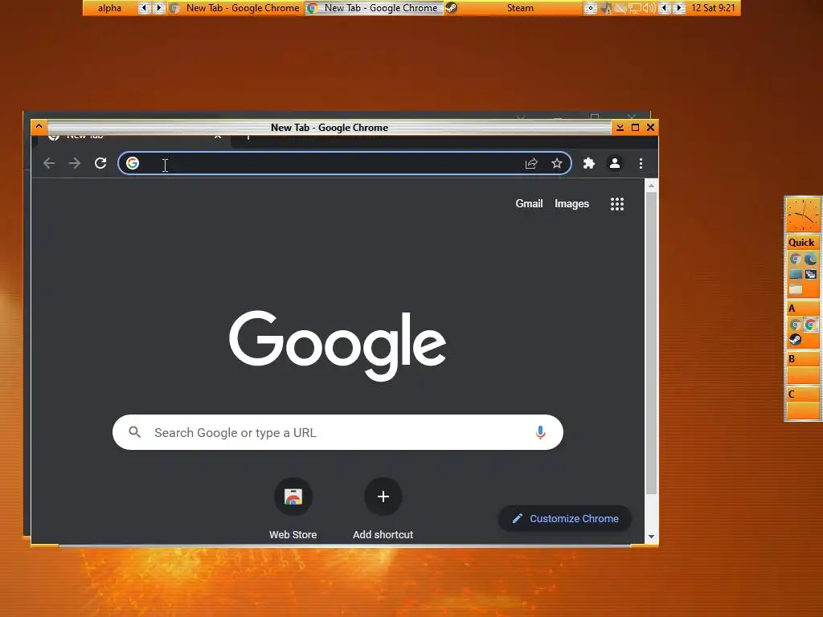Viewport: 823px width, 617px height.
Task: Click the volume speaker tray icon
Action: [649, 8]
